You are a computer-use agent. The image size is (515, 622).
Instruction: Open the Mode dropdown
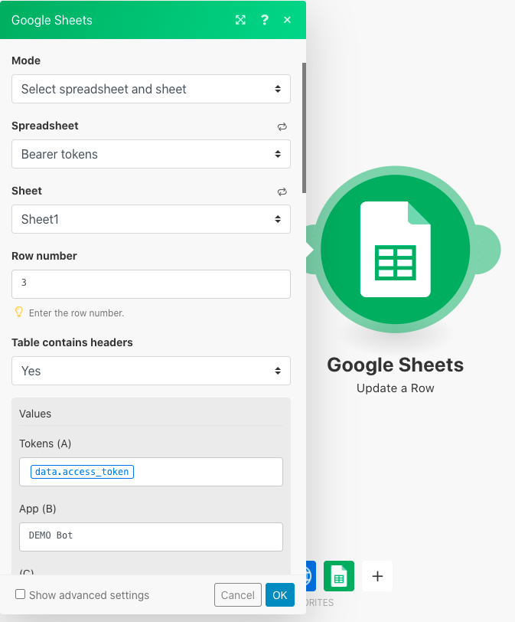tap(151, 89)
